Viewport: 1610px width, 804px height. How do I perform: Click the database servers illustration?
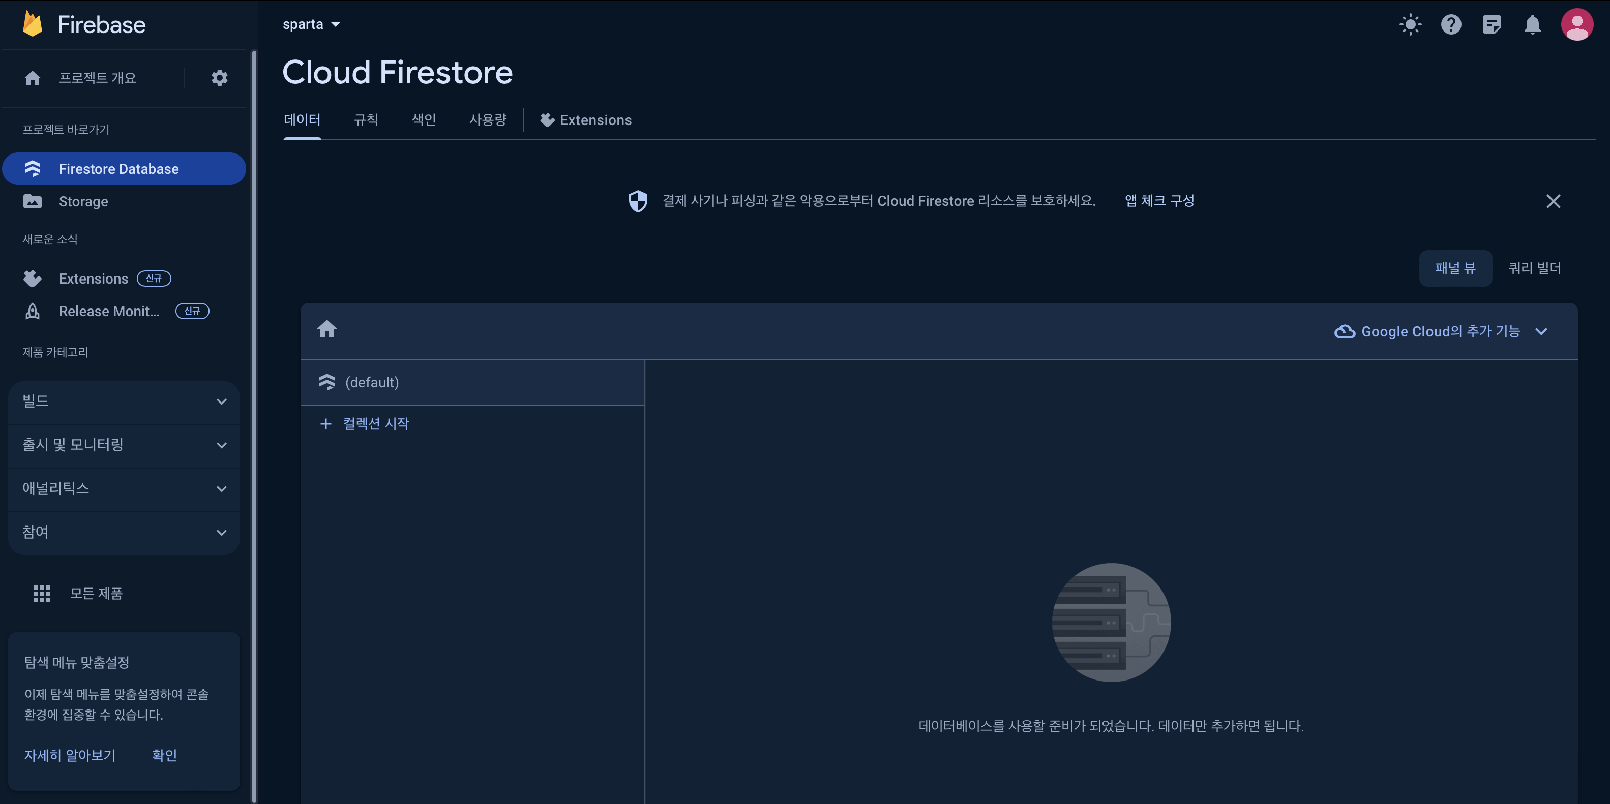point(1111,623)
